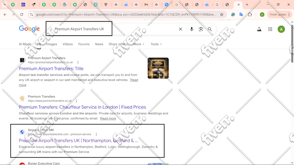Switch to the Gmail tab
The image size is (294, 165).
[146, 5]
